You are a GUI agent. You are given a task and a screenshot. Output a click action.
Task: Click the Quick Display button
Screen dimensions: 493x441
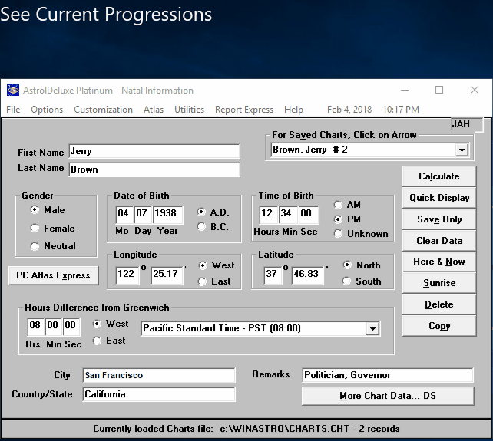tap(439, 198)
